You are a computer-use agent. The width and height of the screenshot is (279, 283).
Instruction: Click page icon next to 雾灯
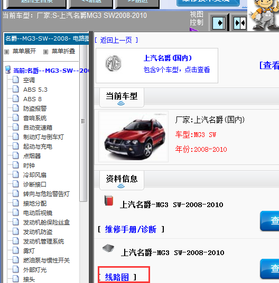tap(16, 250)
